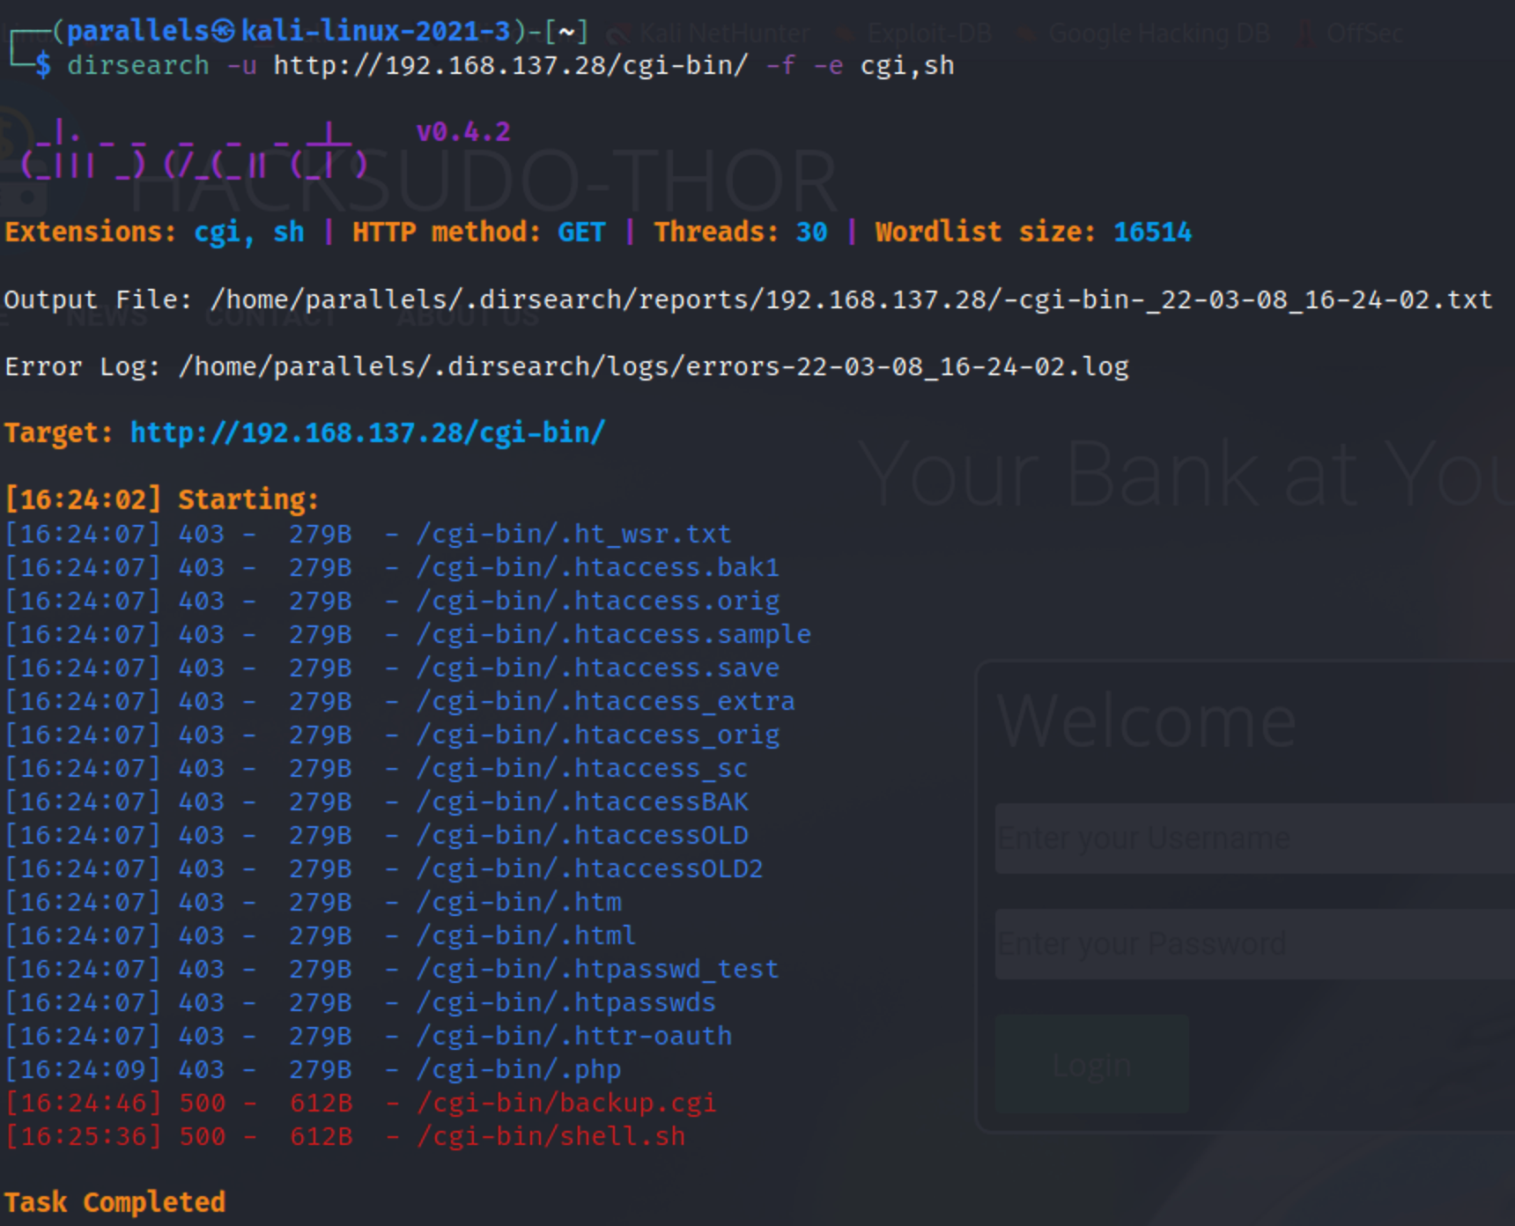This screenshot has height=1226, width=1515.
Task: Click the red /cgi-bin/backup.cgi result
Action: pyautogui.click(x=565, y=1103)
